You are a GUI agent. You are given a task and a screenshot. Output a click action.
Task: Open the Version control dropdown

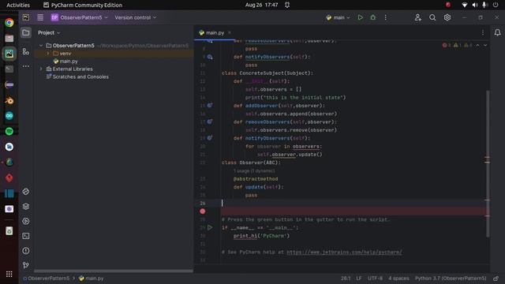point(136,17)
